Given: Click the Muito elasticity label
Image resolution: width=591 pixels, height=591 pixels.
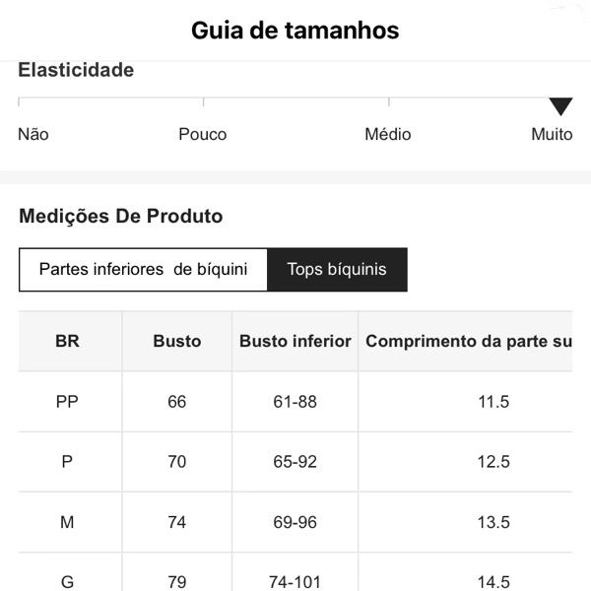Looking at the screenshot, I should [x=552, y=134].
